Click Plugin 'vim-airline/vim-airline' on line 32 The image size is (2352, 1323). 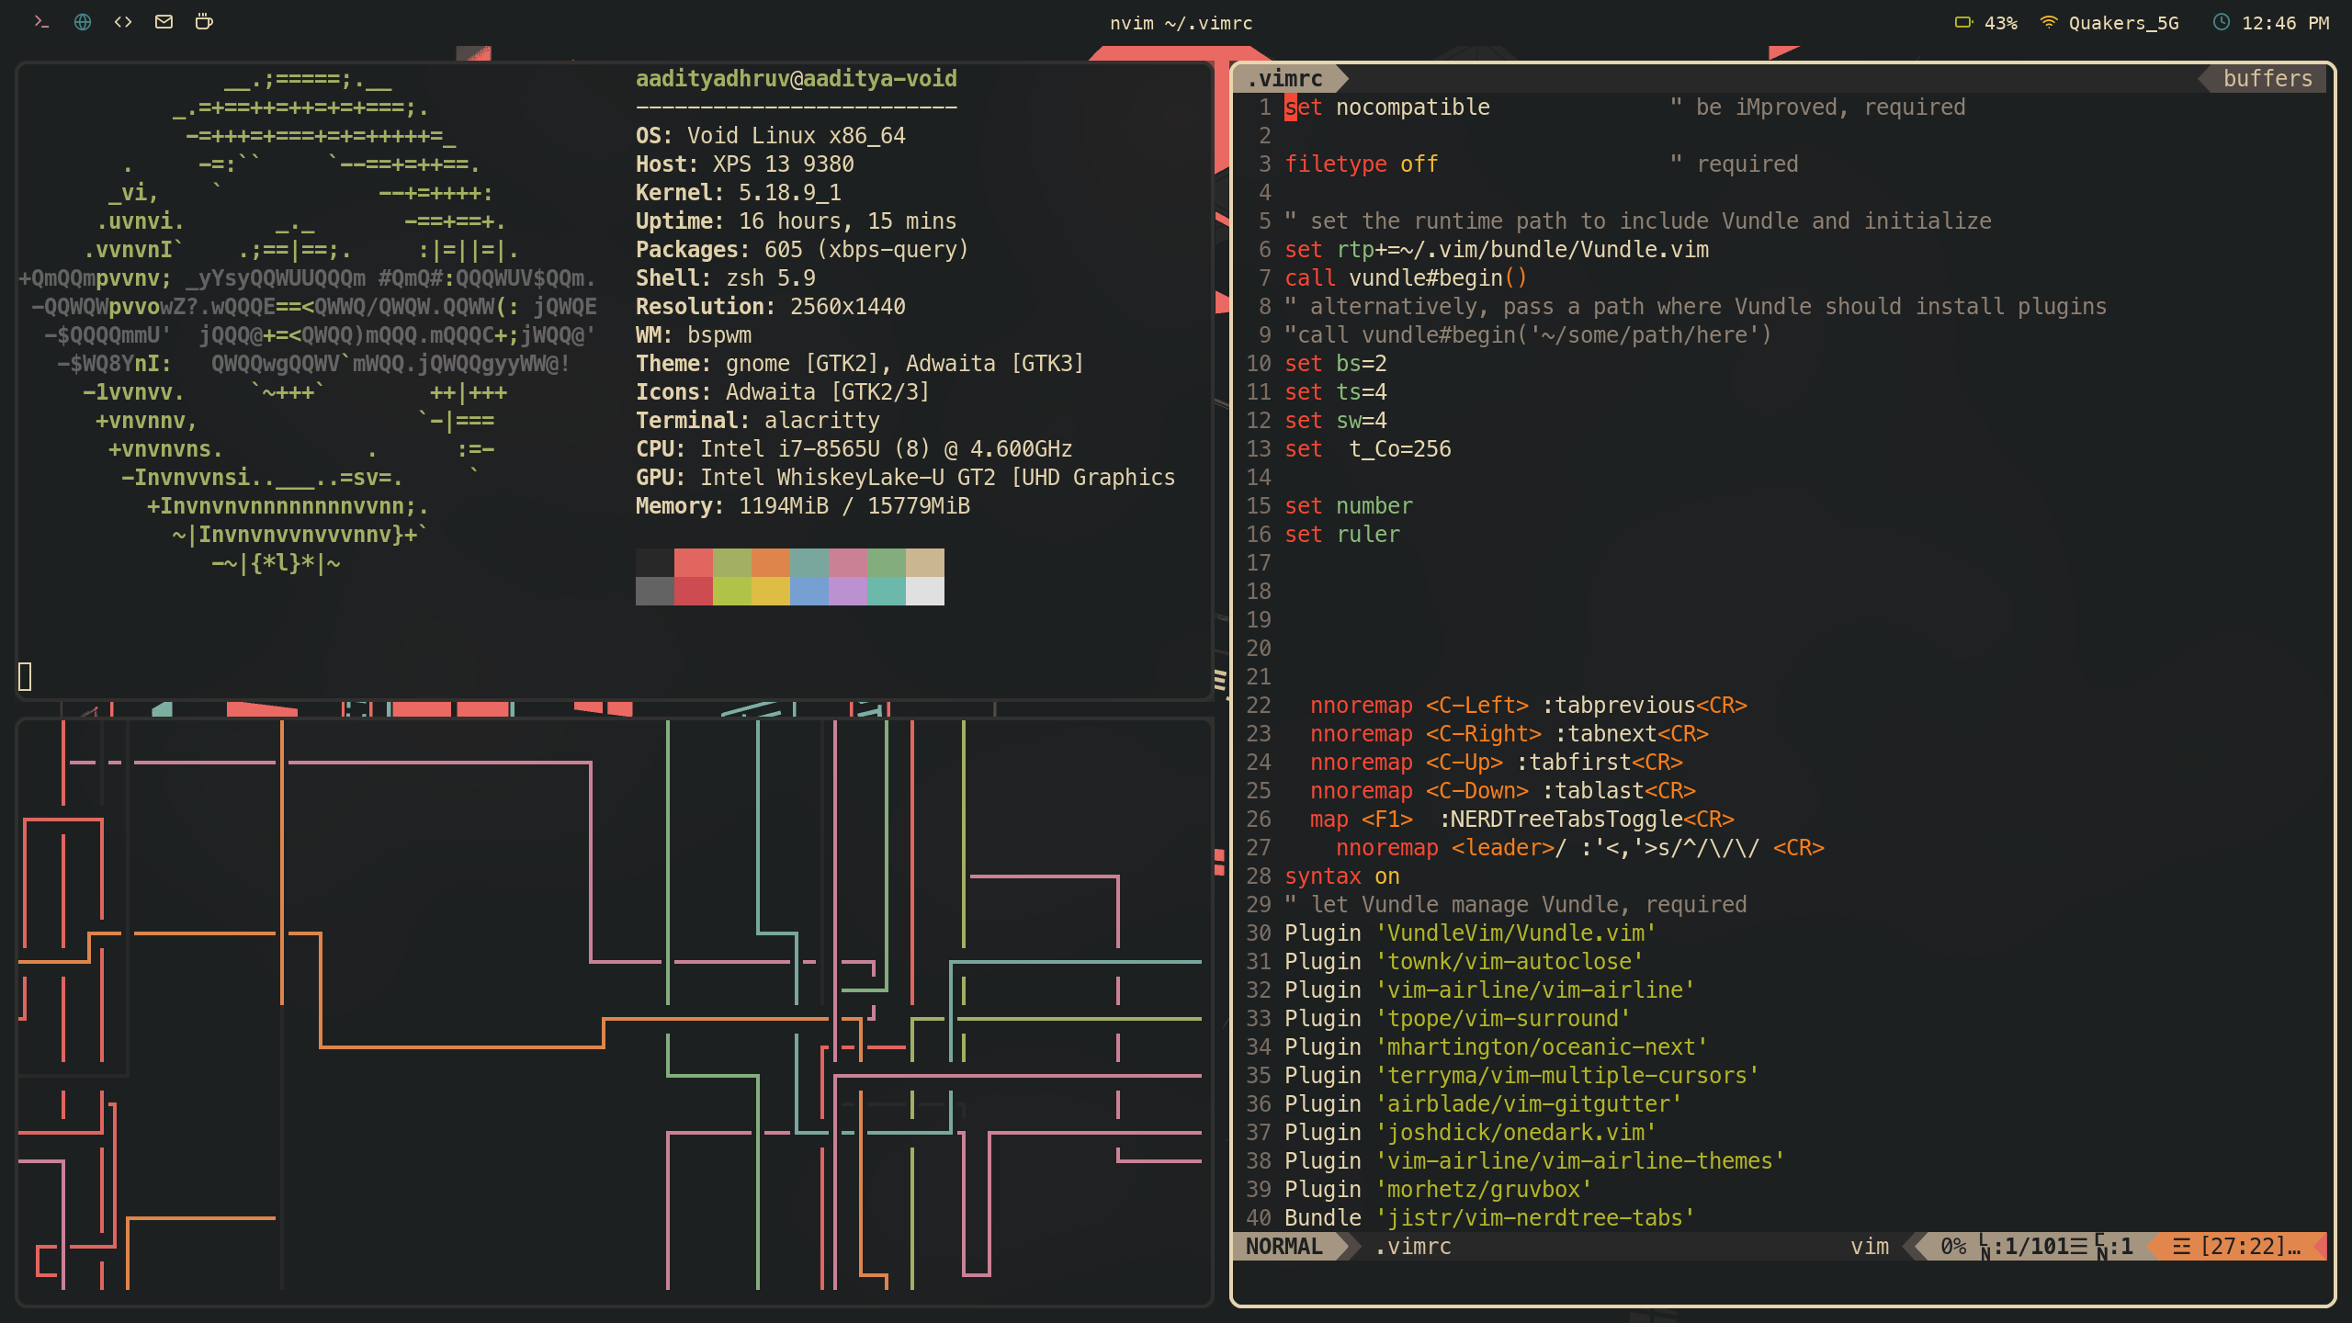coord(1489,990)
